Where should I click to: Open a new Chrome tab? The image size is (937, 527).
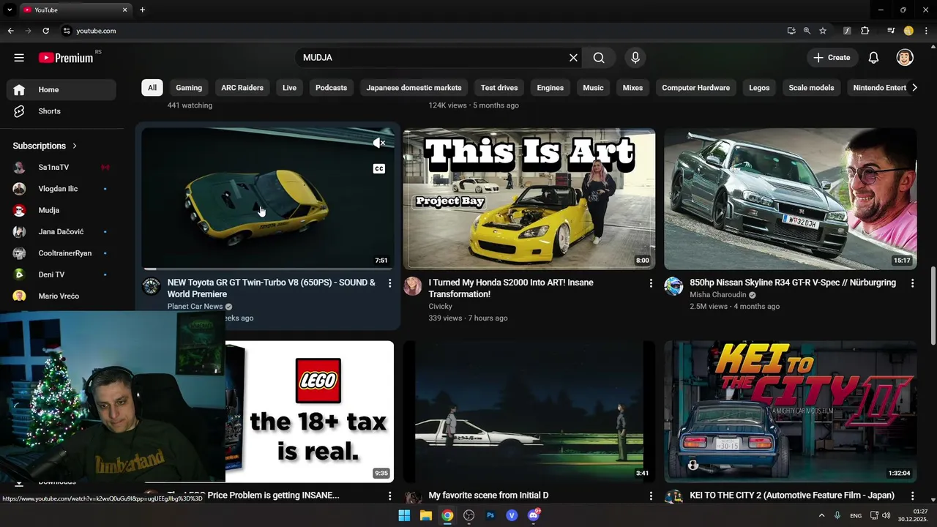click(142, 10)
